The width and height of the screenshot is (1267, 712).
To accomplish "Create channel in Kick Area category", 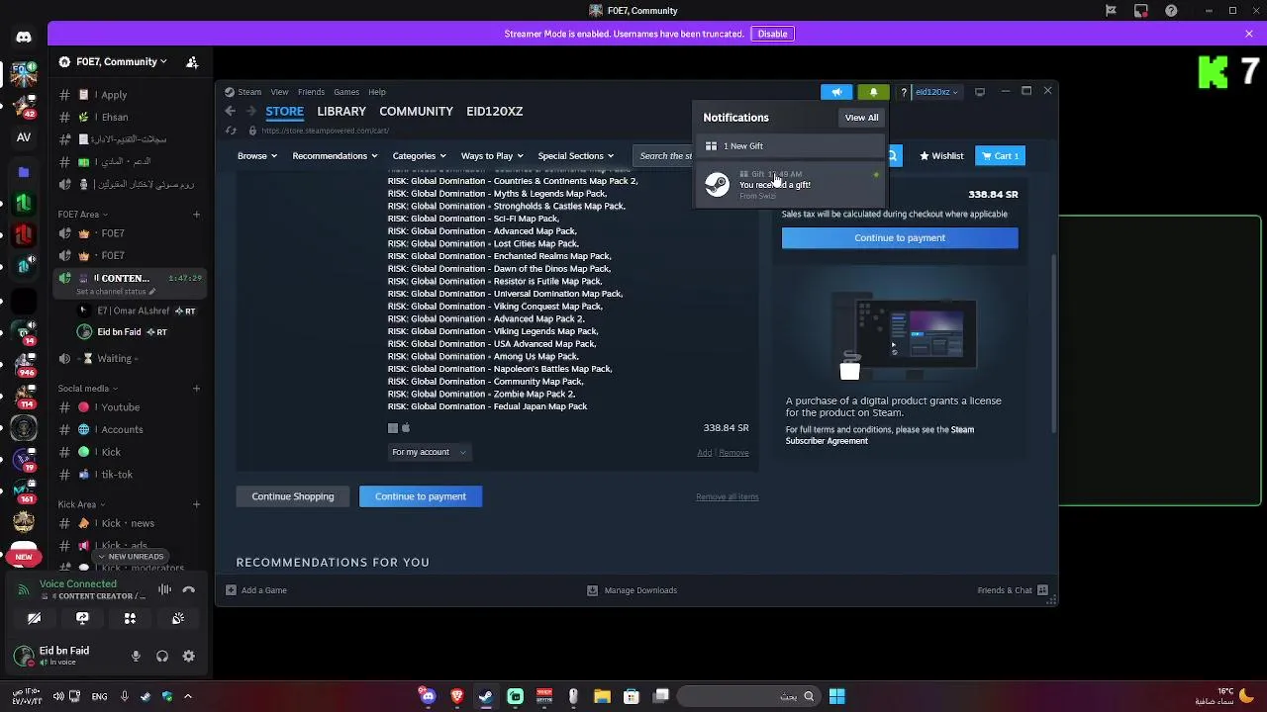I will [x=196, y=504].
